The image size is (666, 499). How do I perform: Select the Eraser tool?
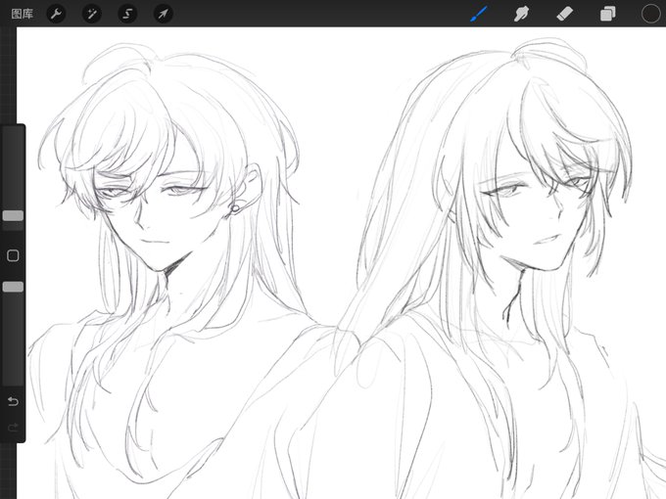[564, 14]
